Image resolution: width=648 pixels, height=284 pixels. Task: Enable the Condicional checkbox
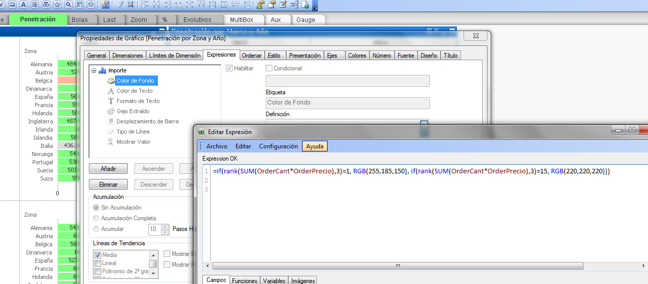point(269,68)
